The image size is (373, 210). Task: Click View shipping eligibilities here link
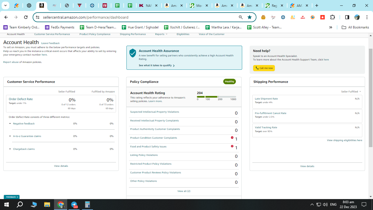click(x=344, y=140)
